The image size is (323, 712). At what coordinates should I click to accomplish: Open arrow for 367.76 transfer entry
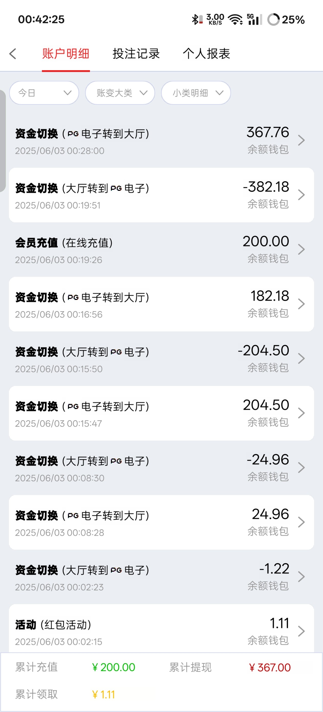pos(302,140)
